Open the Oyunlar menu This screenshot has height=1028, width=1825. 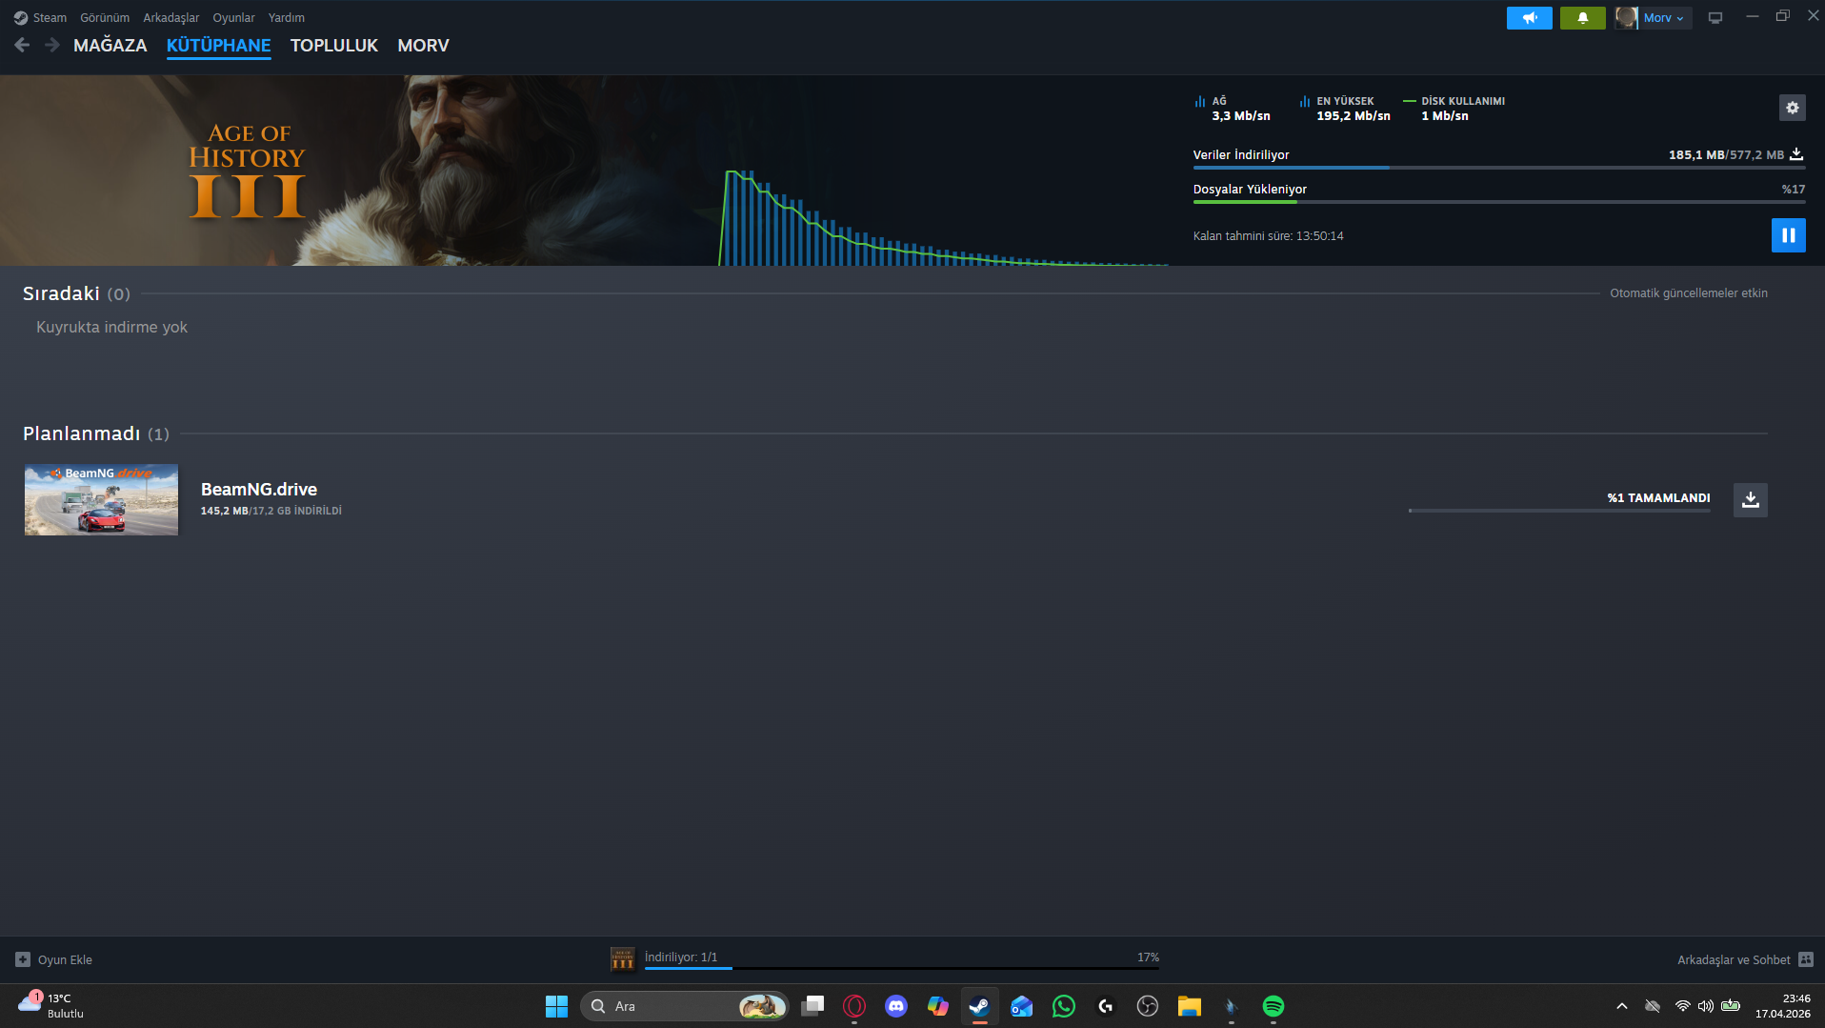pyautogui.click(x=233, y=17)
